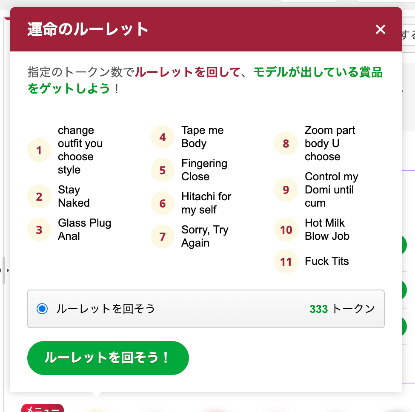The width and height of the screenshot is (415, 412).
Task: Click the number 8 prize badge
Action: (x=286, y=143)
